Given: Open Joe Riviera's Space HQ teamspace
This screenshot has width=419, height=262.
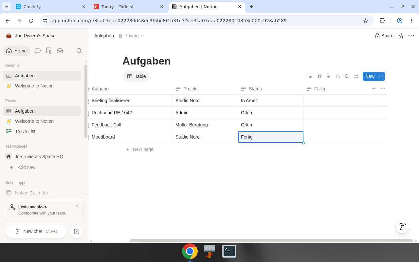Looking at the screenshot, I should 42,157.
